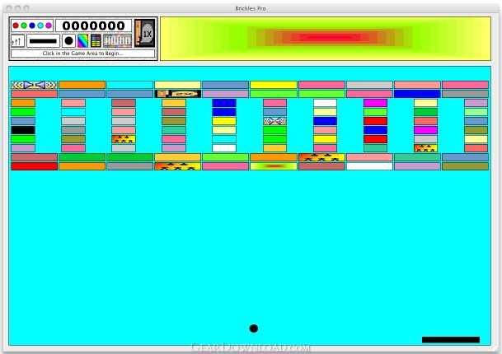
Task: Click the black brick showing a paddle image
Action: (x=178, y=94)
